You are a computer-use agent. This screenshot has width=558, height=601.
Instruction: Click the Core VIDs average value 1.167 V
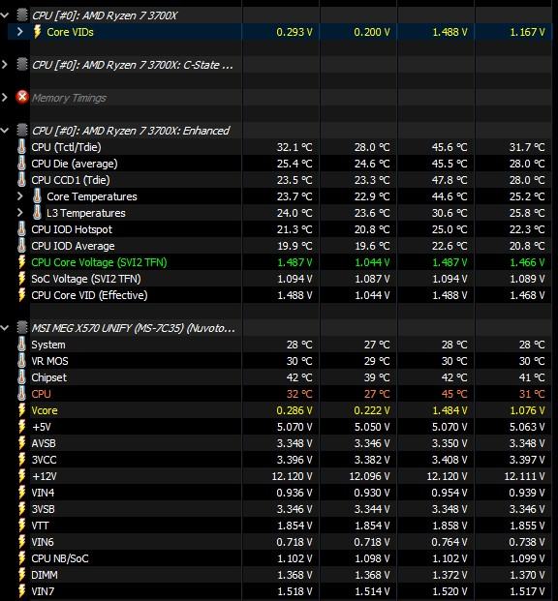[527, 32]
